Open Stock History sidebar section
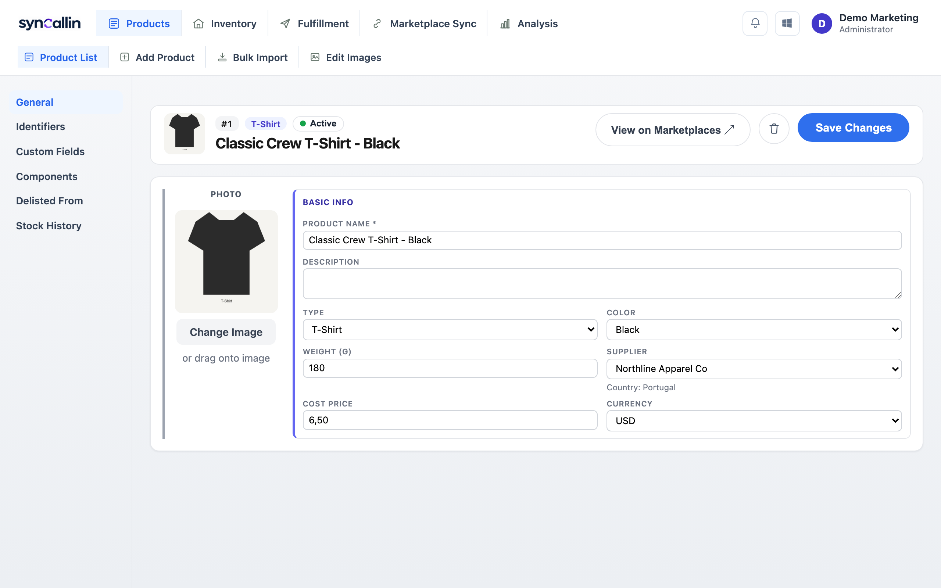941x588 pixels. pyautogui.click(x=66, y=226)
